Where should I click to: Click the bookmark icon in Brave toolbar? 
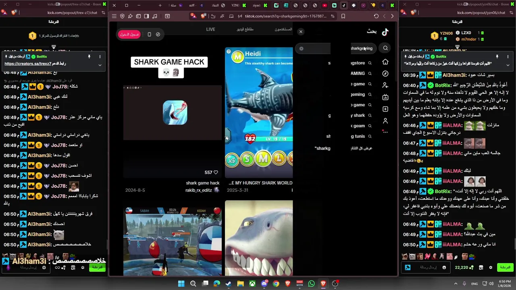(x=343, y=16)
